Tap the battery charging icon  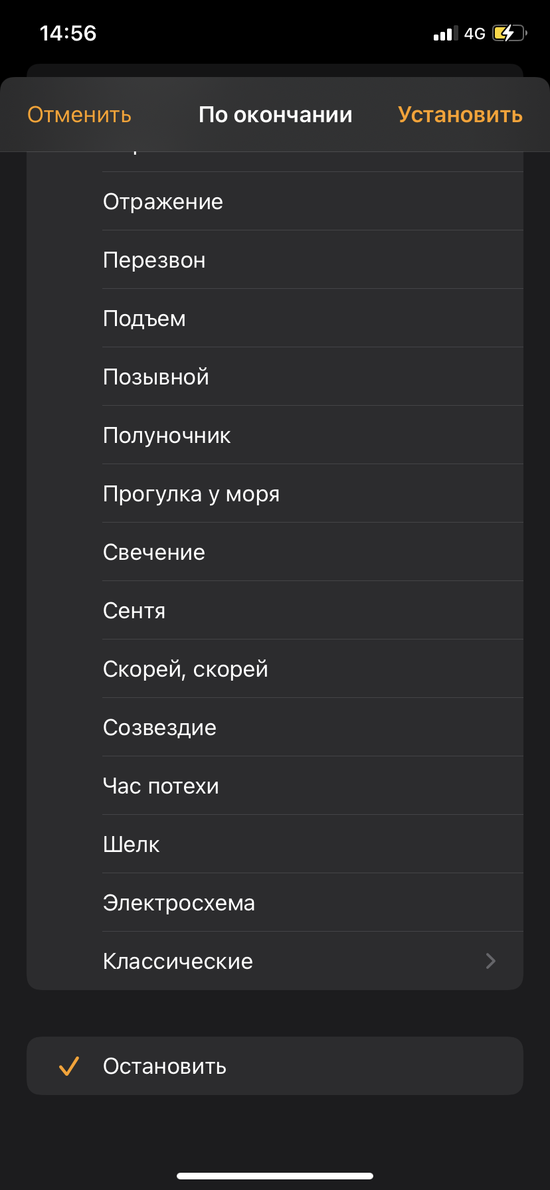(x=509, y=33)
